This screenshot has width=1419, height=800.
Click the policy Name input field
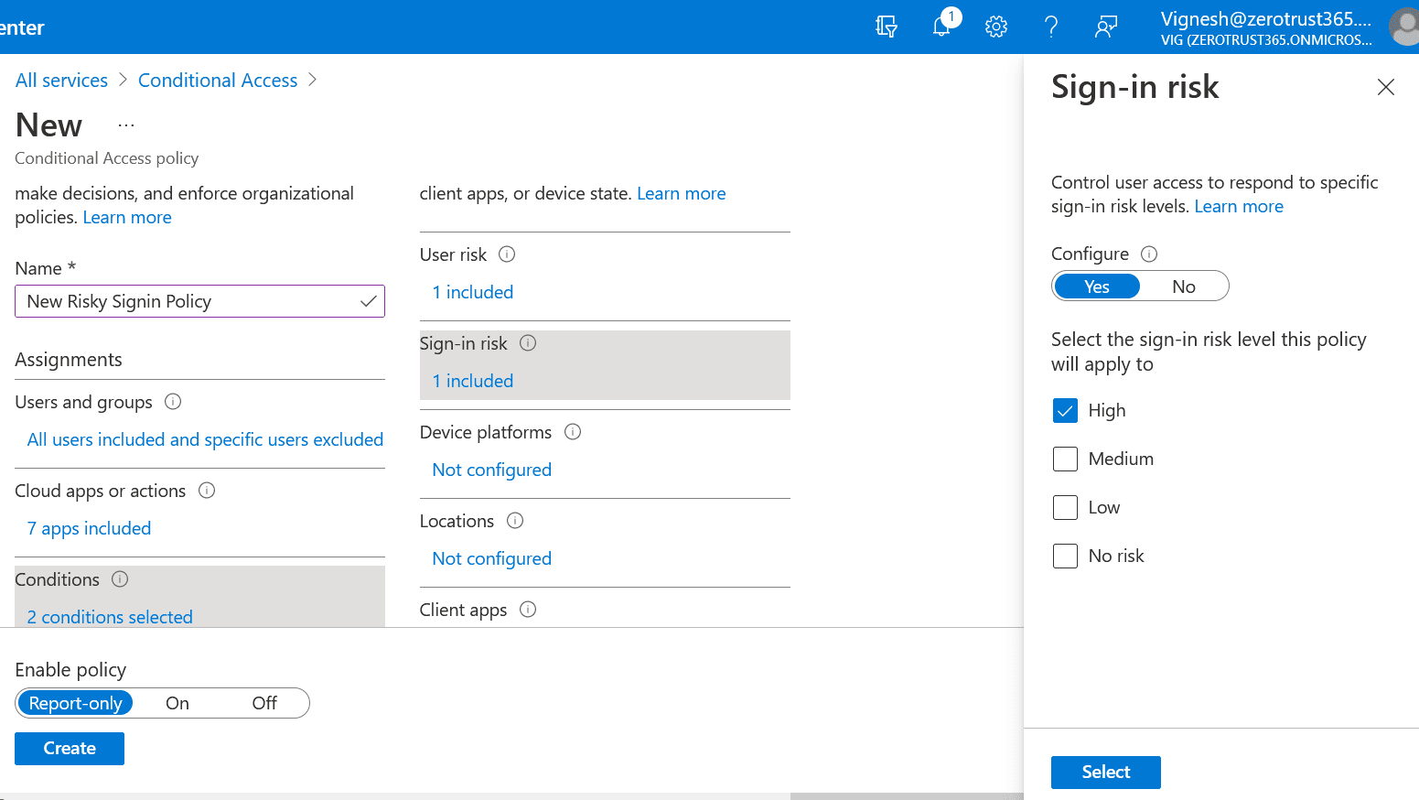[x=199, y=301]
